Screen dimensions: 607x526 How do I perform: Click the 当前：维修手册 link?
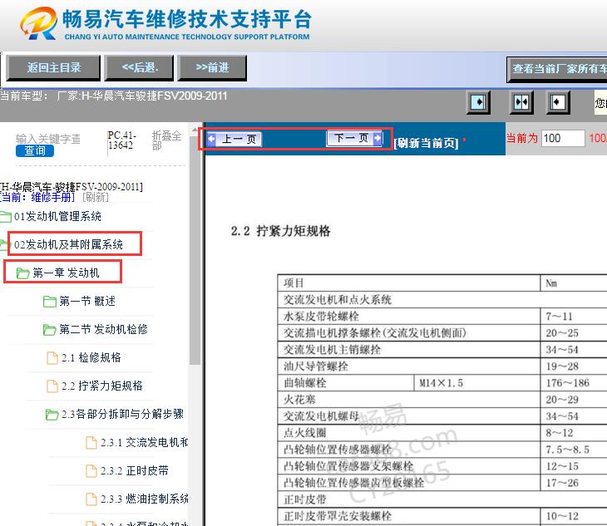(37, 197)
